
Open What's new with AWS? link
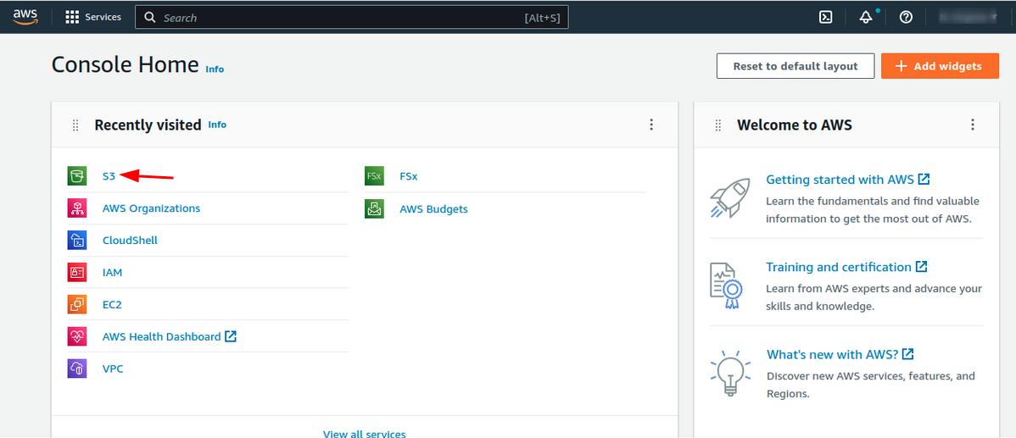pos(840,354)
